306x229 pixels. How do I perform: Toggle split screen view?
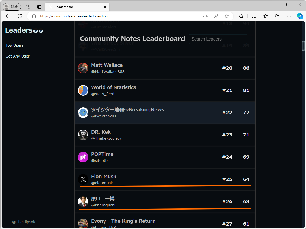(x=254, y=16)
